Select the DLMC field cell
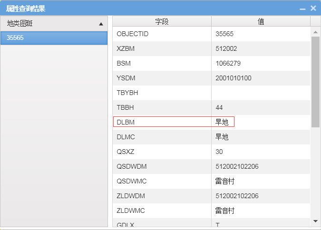 (162, 137)
